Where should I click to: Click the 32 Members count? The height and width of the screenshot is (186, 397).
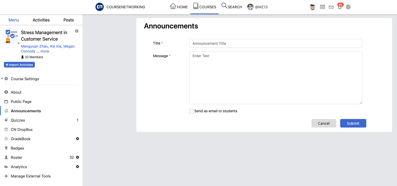(x=32, y=57)
